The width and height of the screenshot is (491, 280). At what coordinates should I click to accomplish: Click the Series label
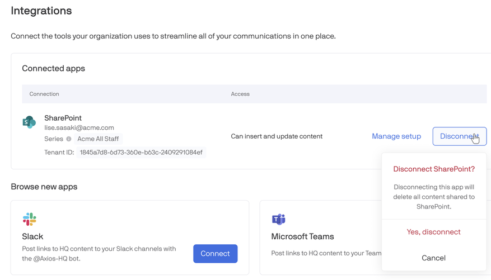point(54,139)
